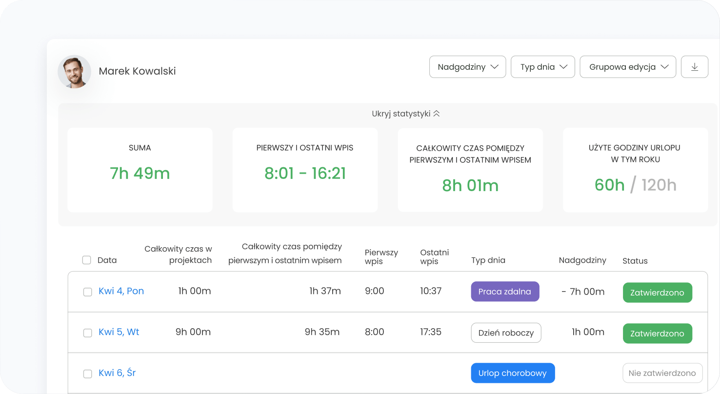
Task: Check the Kwi 4, Pon row checkbox
Action: coord(88,292)
